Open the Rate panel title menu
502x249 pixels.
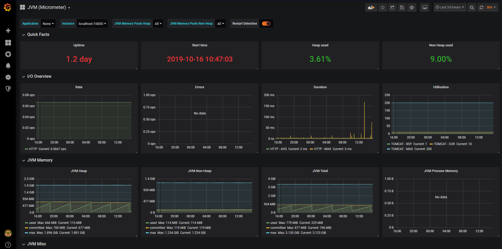[x=79, y=87]
